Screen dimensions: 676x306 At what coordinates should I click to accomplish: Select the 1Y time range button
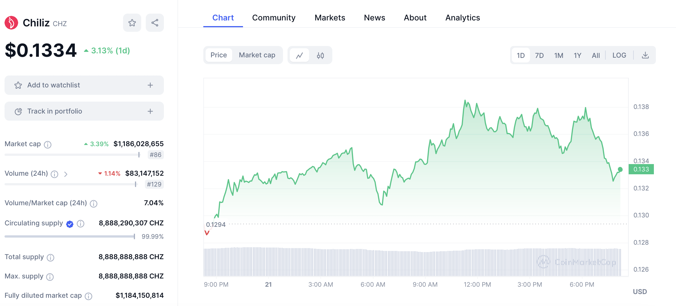(x=577, y=55)
